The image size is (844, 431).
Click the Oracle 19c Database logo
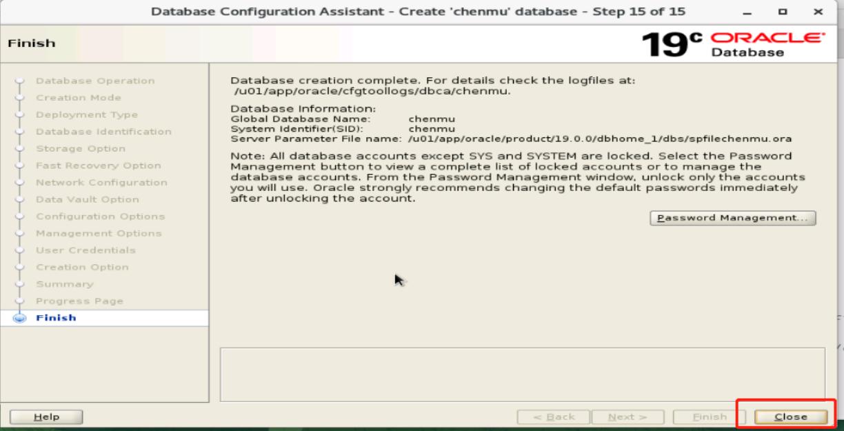pyautogui.click(x=733, y=43)
